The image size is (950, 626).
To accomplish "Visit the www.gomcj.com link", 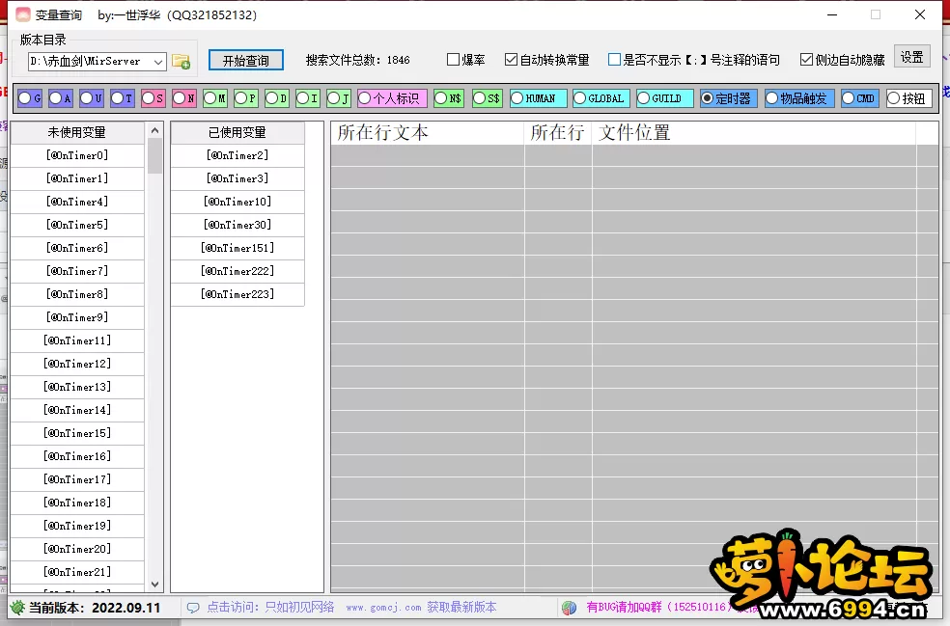I will [383, 608].
